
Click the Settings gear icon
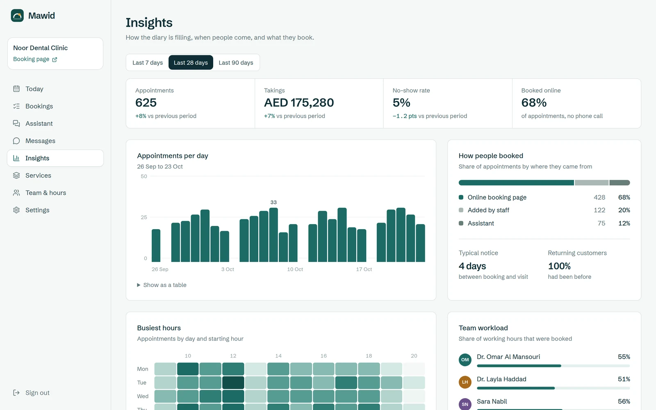[x=16, y=210]
